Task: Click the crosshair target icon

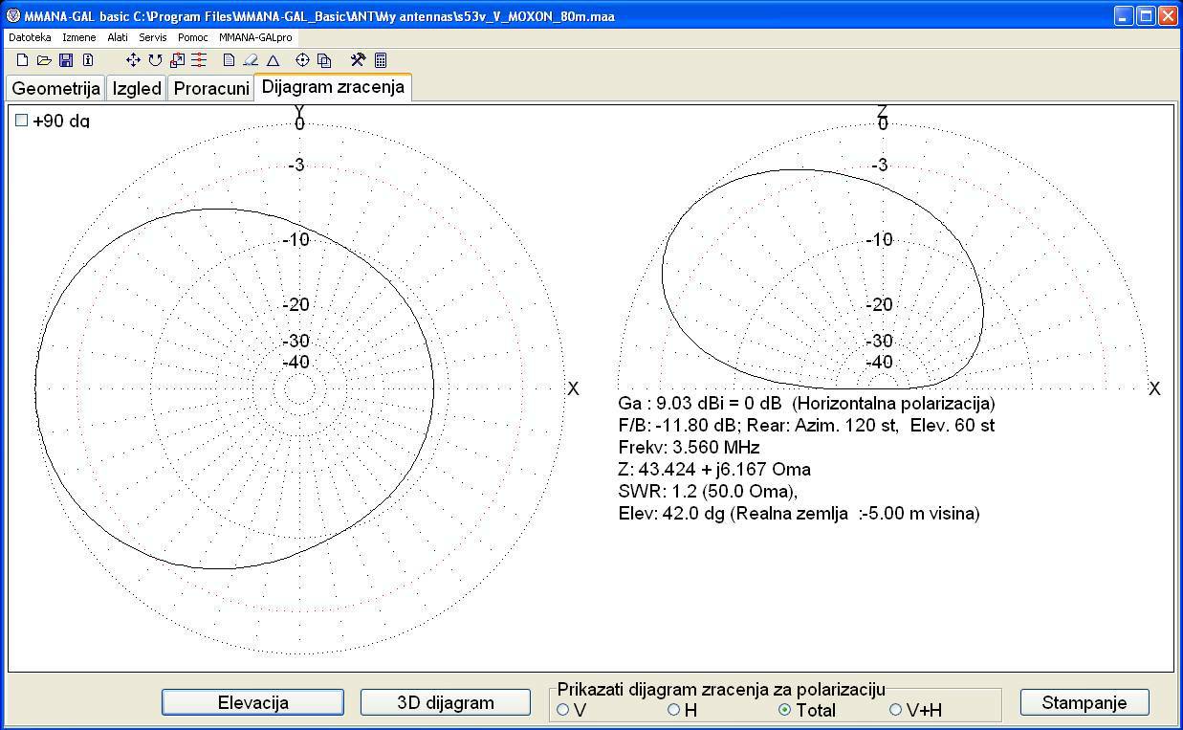Action: point(302,60)
